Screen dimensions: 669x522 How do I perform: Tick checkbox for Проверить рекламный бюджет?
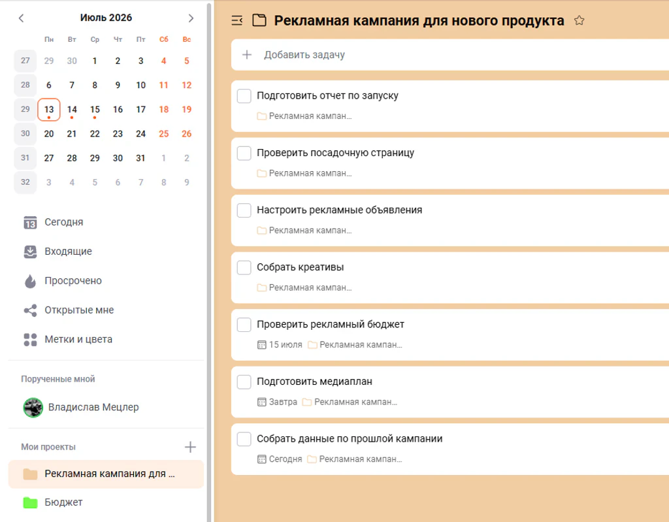[x=244, y=325]
